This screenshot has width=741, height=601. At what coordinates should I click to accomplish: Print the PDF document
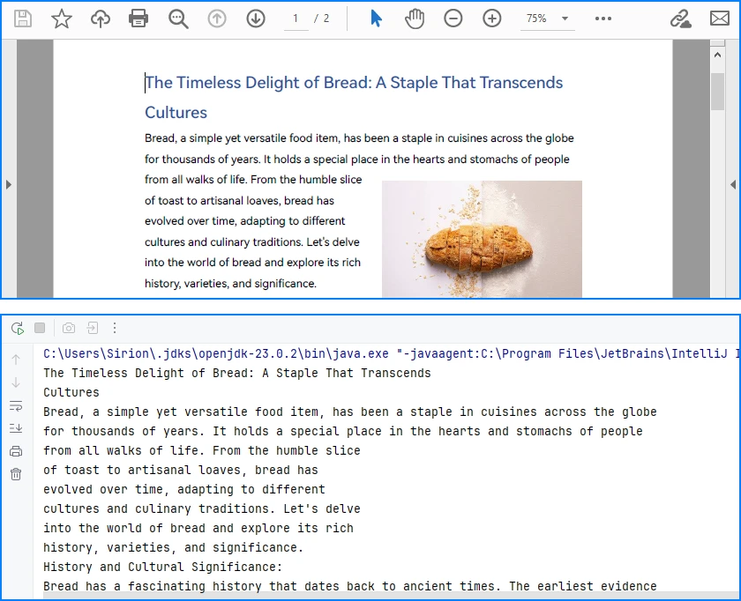tap(138, 18)
